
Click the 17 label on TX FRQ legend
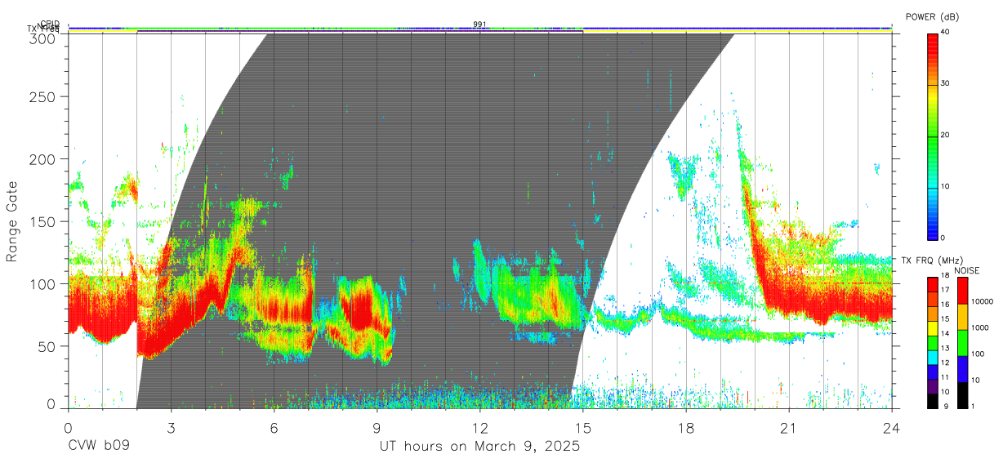click(946, 292)
